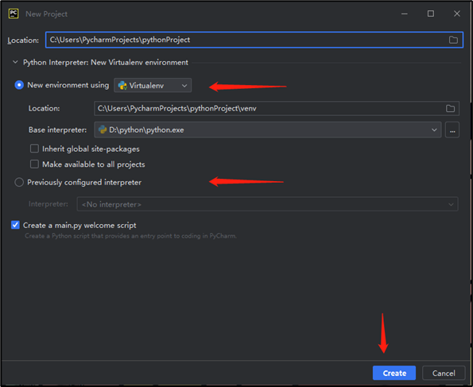Image resolution: width=473 pixels, height=387 pixels.
Task: Select Previously configured interpreter option
Action: coord(19,182)
